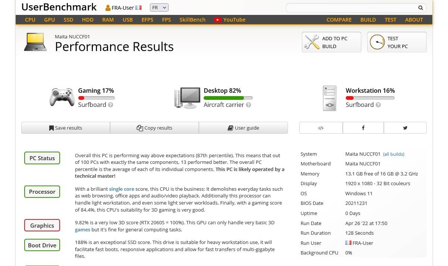Open the GPU menu
Viewport: 448px width, 266px height.
50,20
